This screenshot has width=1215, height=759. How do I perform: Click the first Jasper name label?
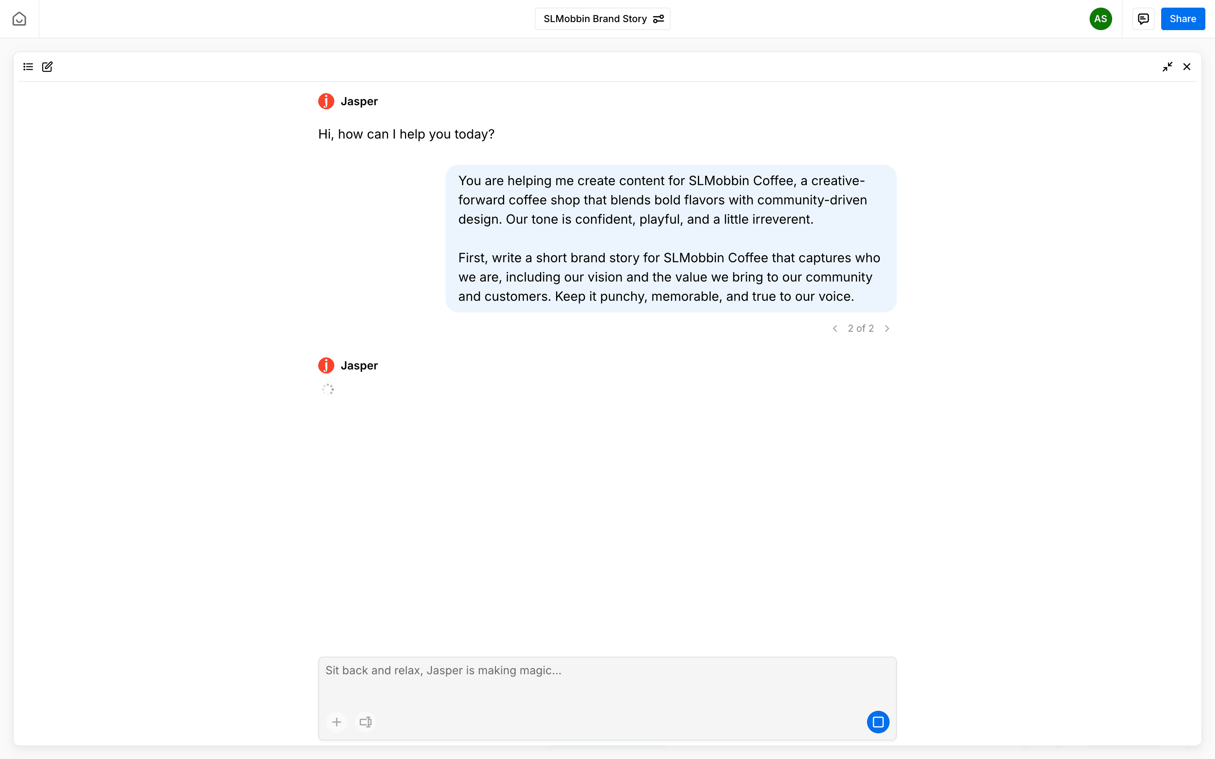pyautogui.click(x=359, y=101)
